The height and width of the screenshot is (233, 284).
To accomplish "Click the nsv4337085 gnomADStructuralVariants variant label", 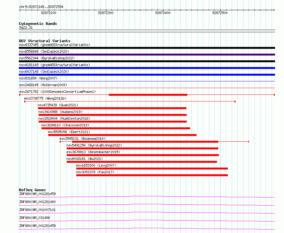I will click(x=55, y=45).
